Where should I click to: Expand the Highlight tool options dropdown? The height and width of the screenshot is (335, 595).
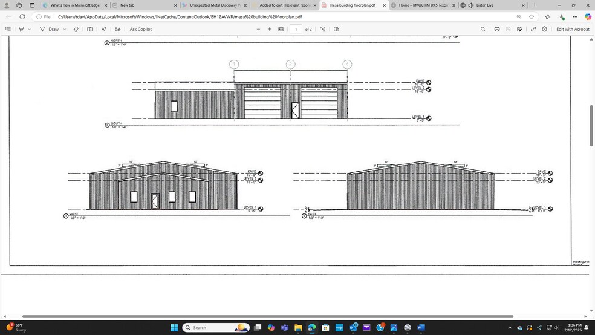pyautogui.click(x=29, y=29)
